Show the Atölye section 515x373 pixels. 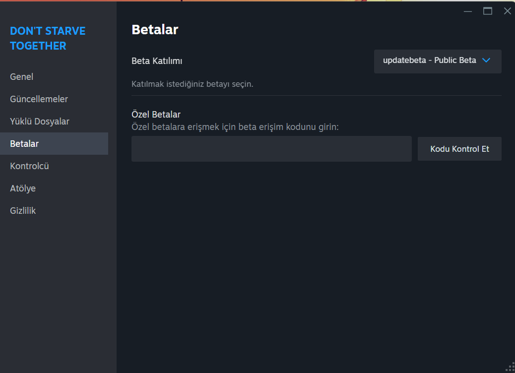tap(23, 188)
